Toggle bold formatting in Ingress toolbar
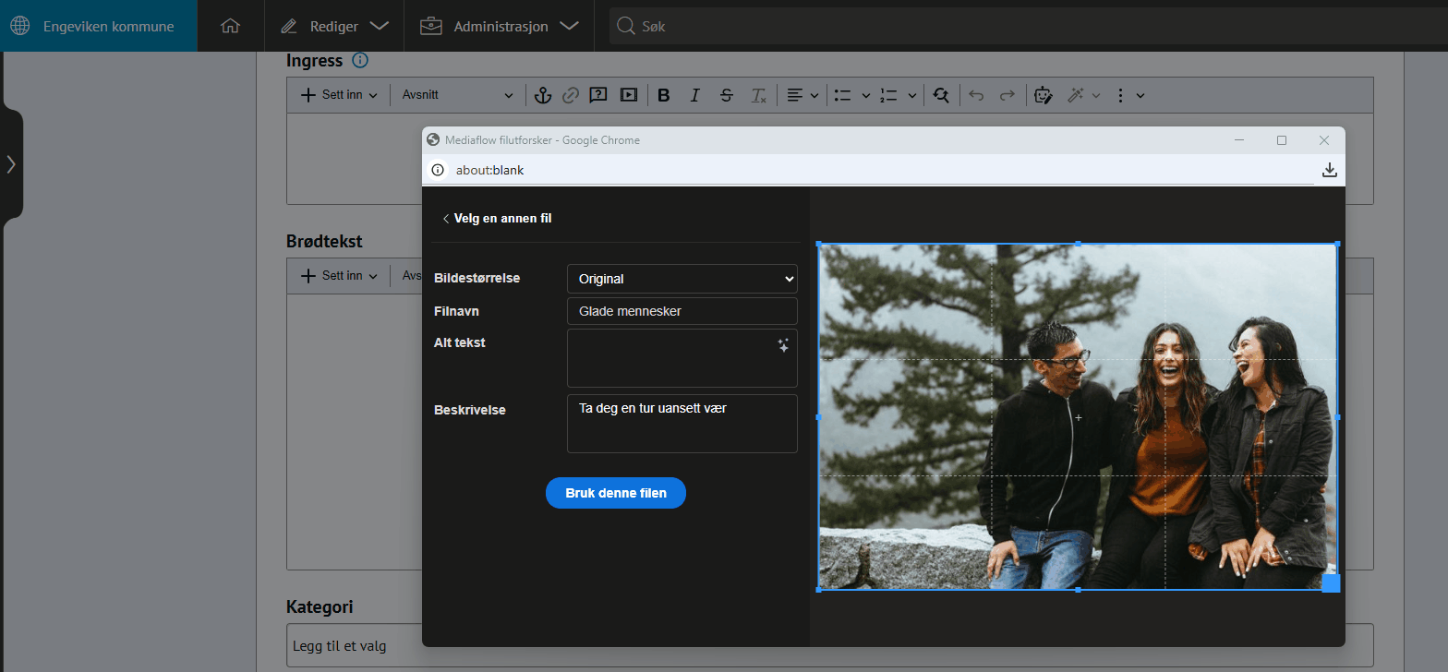The width and height of the screenshot is (1448, 672). pyautogui.click(x=663, y=95)
